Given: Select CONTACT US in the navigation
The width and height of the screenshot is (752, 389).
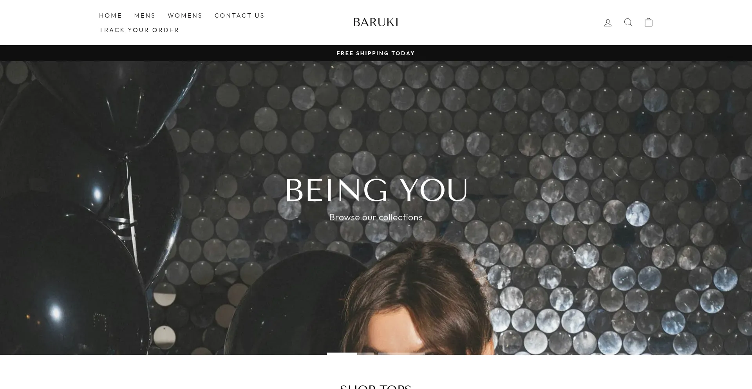Looking at the screenshot, I should 239,15.
